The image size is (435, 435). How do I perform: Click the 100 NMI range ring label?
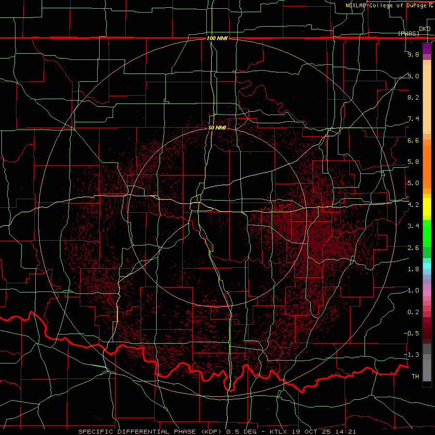pos(217,38)
